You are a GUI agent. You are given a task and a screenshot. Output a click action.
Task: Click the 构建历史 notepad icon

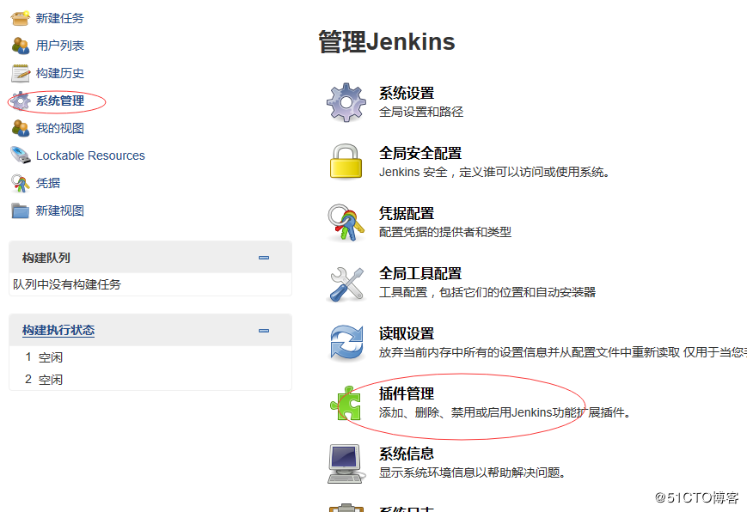tap(21, 73)
